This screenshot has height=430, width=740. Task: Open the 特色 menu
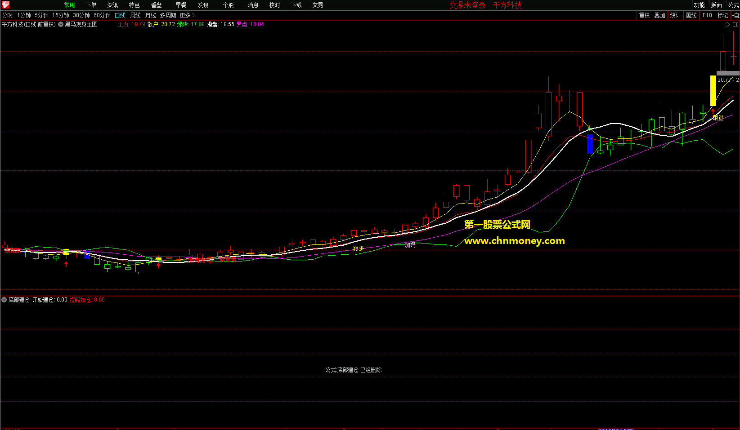point(134,5)
